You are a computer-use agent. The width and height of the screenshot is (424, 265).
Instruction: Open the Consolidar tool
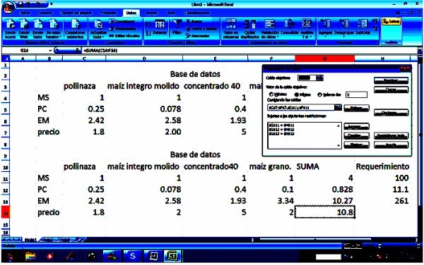click(289, 27)
